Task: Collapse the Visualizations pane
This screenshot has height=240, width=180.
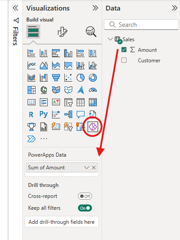Action: pos(95,8)
